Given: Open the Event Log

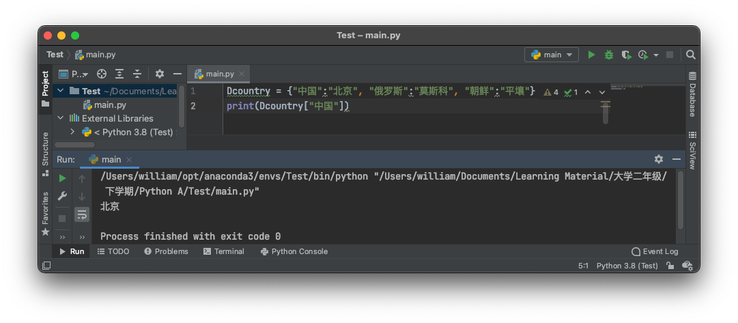Looking at the screenshot, I should [x=655, y=251].
